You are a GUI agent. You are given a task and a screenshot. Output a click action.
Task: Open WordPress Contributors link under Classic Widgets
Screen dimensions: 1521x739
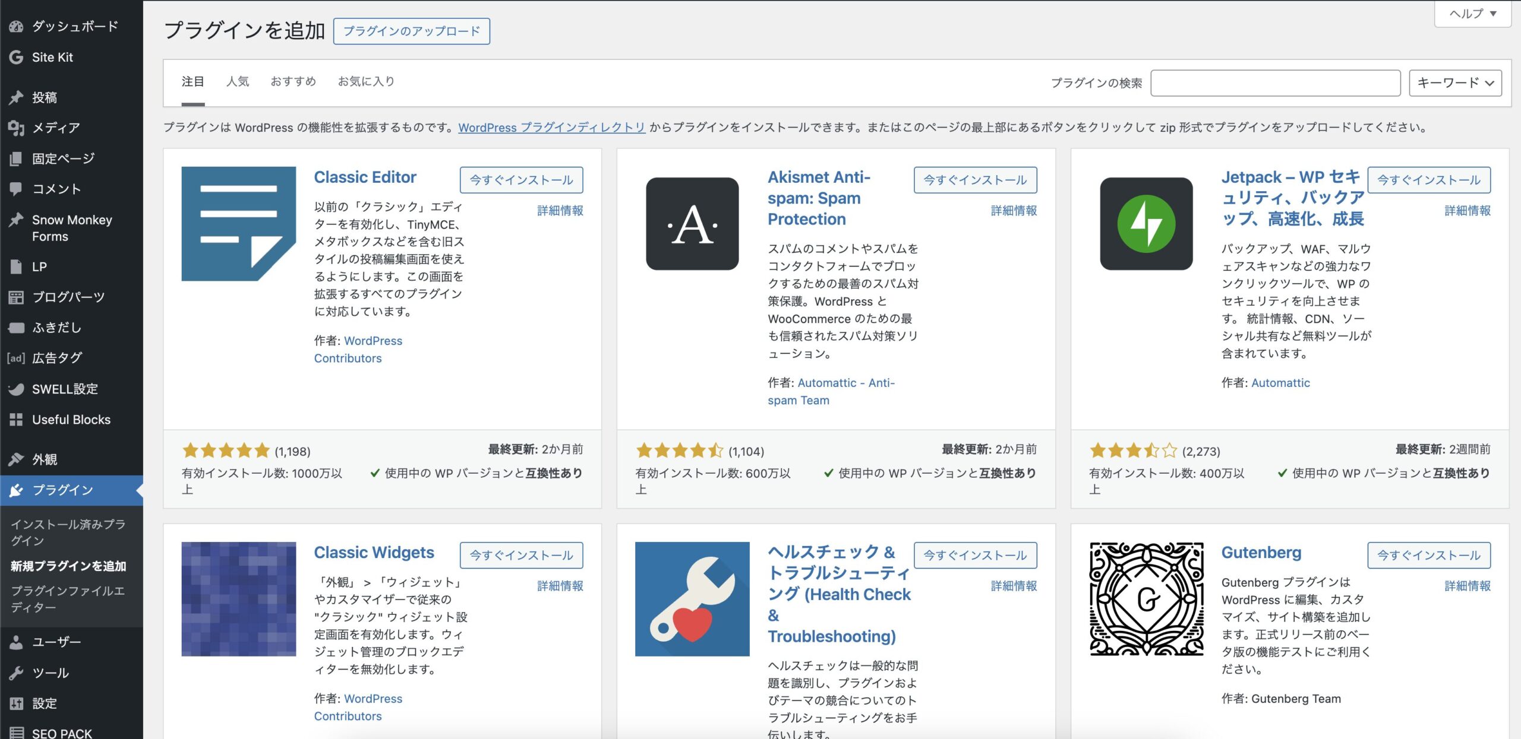(358, 708)
